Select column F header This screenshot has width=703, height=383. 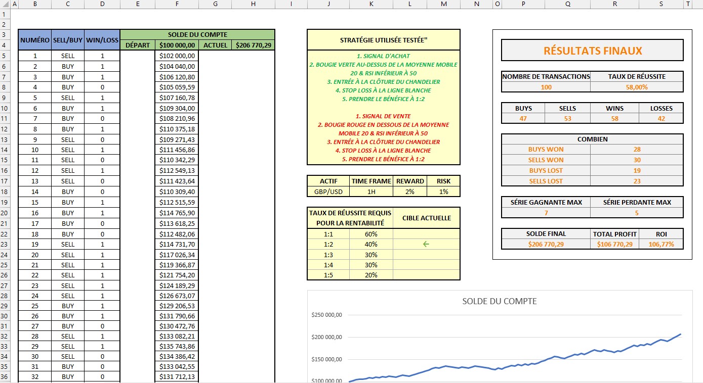177,4
